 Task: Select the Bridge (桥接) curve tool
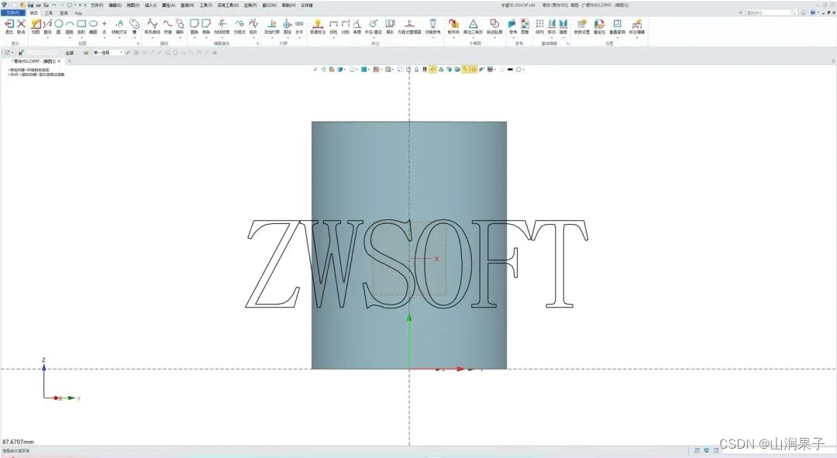[x=167, y=26]
